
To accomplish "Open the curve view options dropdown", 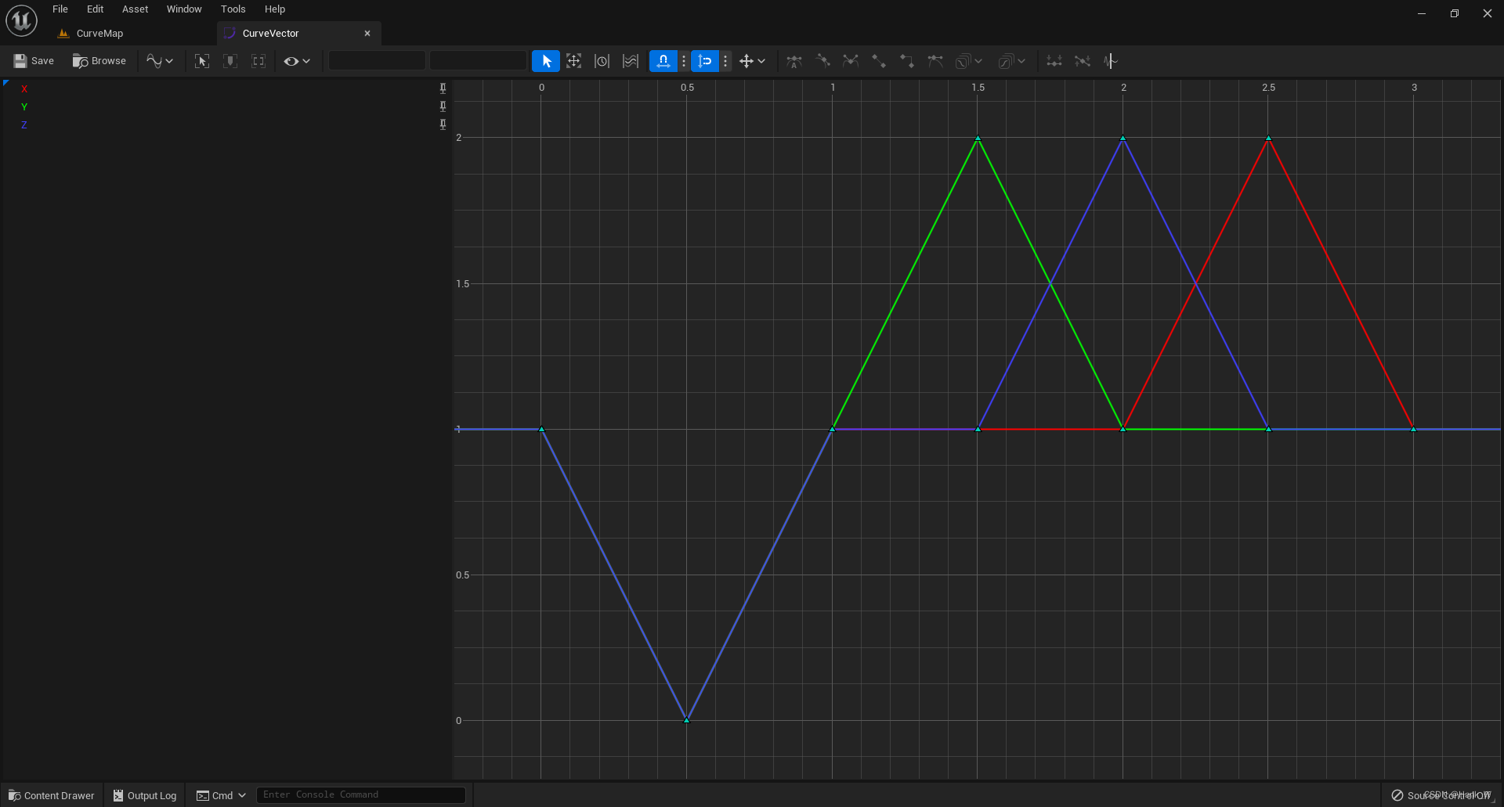I will point(297,61).
